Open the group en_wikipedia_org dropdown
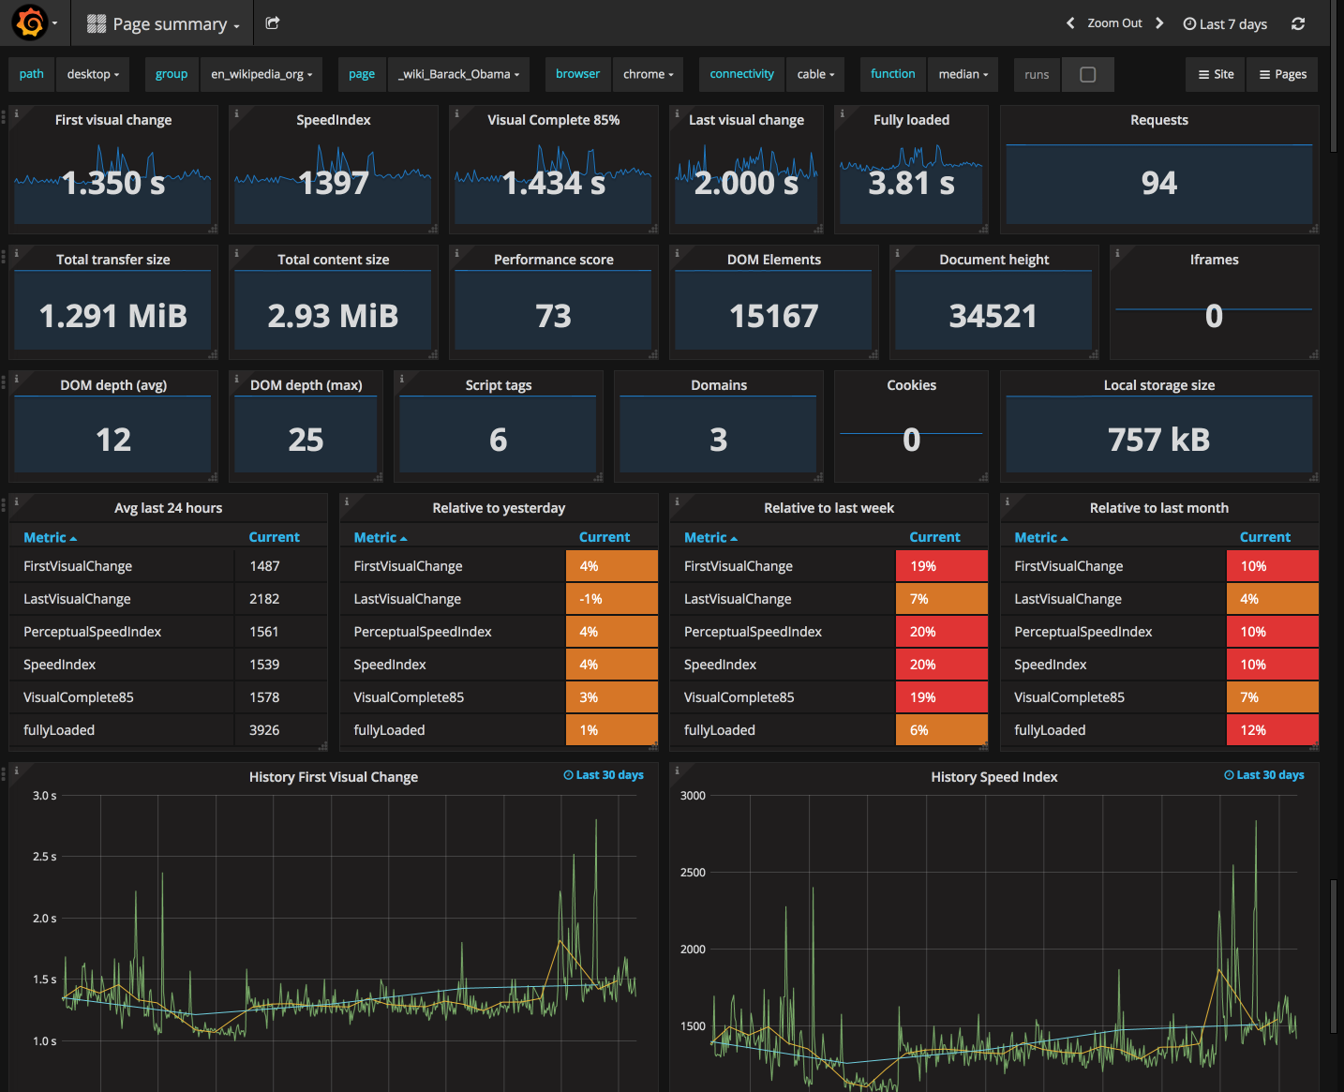This screenshot has width=1344, height=1092. point(261,74)
